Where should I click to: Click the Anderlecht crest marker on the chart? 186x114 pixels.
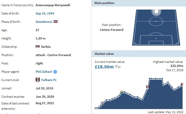[x=102, y=103]
